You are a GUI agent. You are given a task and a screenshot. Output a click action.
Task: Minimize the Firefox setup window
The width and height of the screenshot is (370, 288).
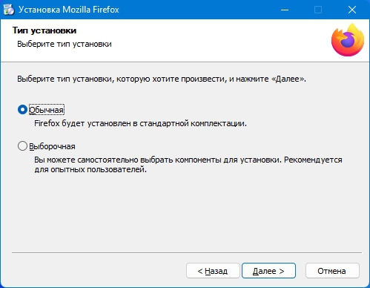click(x=285, y=10)
